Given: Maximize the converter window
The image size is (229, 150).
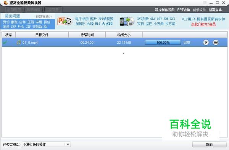Looking at the screenshot, I should (x=217, y=3).
